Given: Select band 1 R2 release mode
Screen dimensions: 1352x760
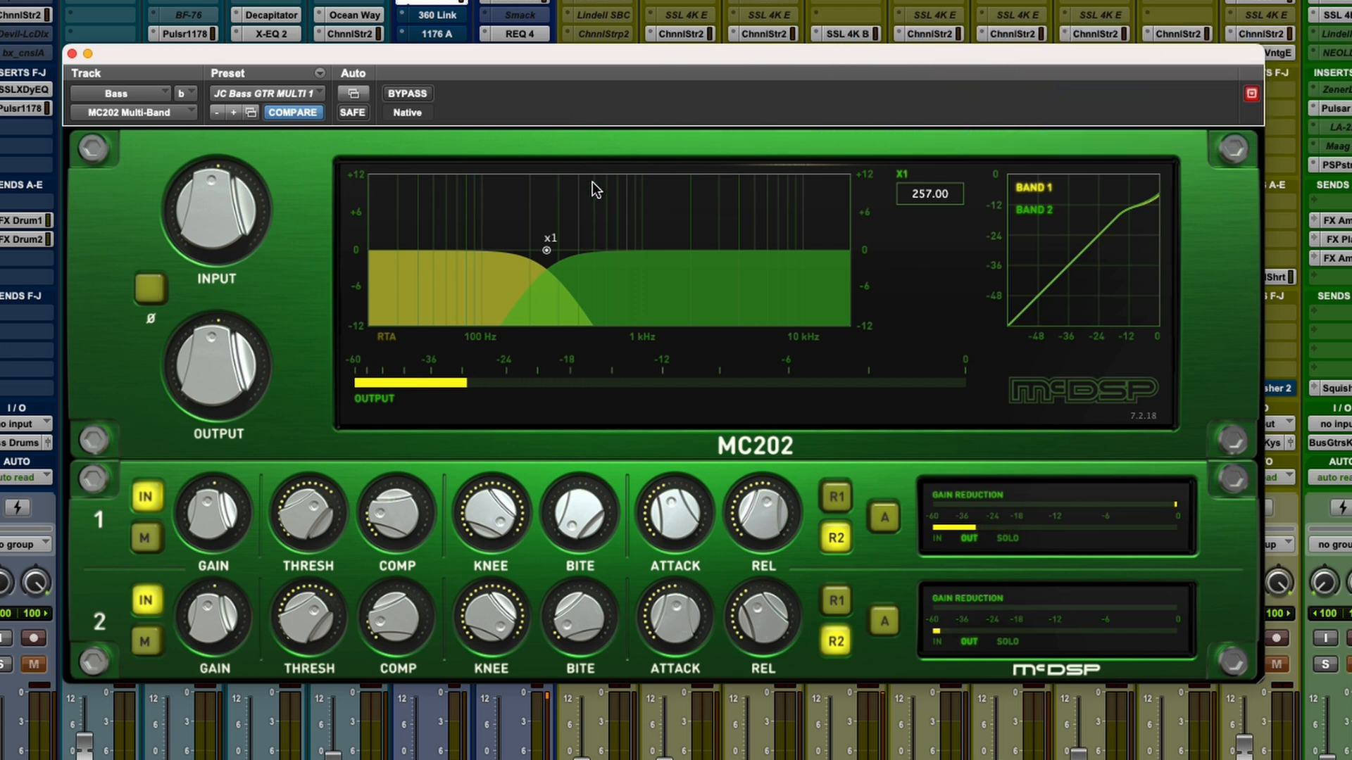Looking at the screenshot, I should [x=836, y=538].
